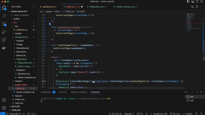Switch to Main.jsx editor tab

tap(73, 7)
